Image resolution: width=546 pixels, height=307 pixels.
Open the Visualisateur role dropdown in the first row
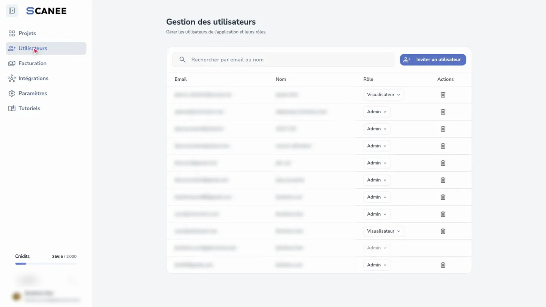click(383, 95)
